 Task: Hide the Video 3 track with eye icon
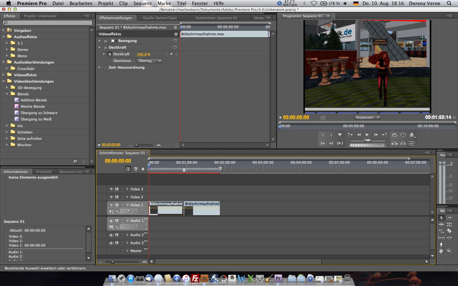(x=111, y=189)
